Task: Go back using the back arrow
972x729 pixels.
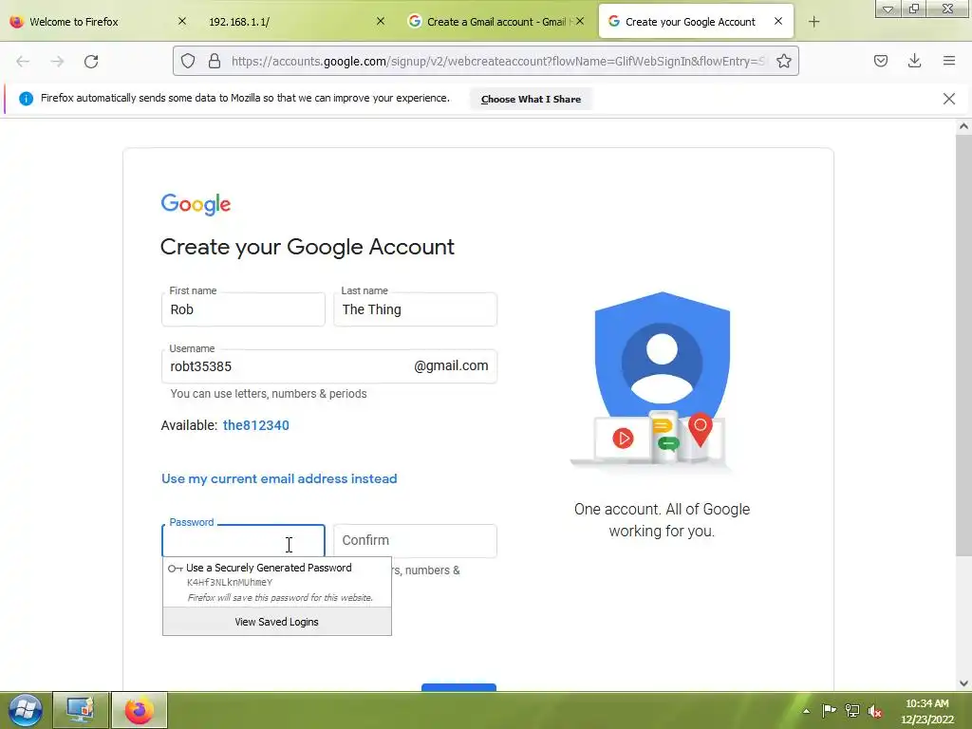Action: coord(23,61)
